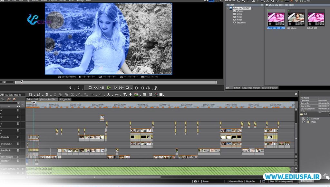Open voice-over microphone tool

[131, 95]
